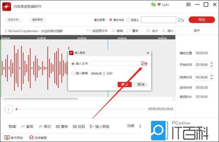Select the 原文件夹 output radio button
Screen dimensions: 219x142
point(111,20)
